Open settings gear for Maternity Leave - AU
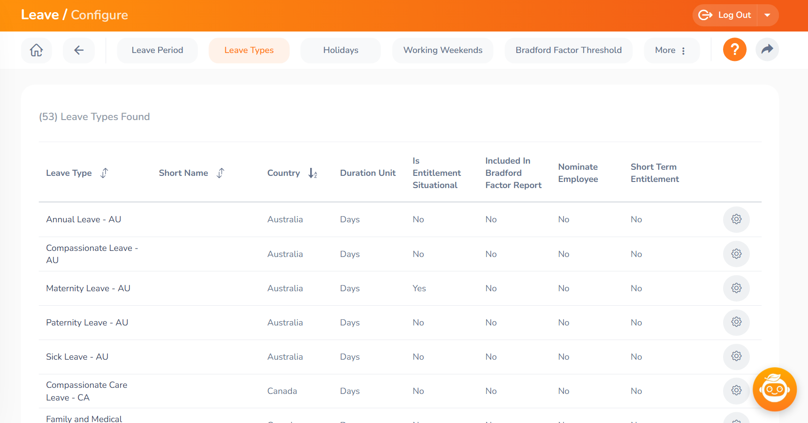Screen dimensions: 808x423 click(737, 288)
